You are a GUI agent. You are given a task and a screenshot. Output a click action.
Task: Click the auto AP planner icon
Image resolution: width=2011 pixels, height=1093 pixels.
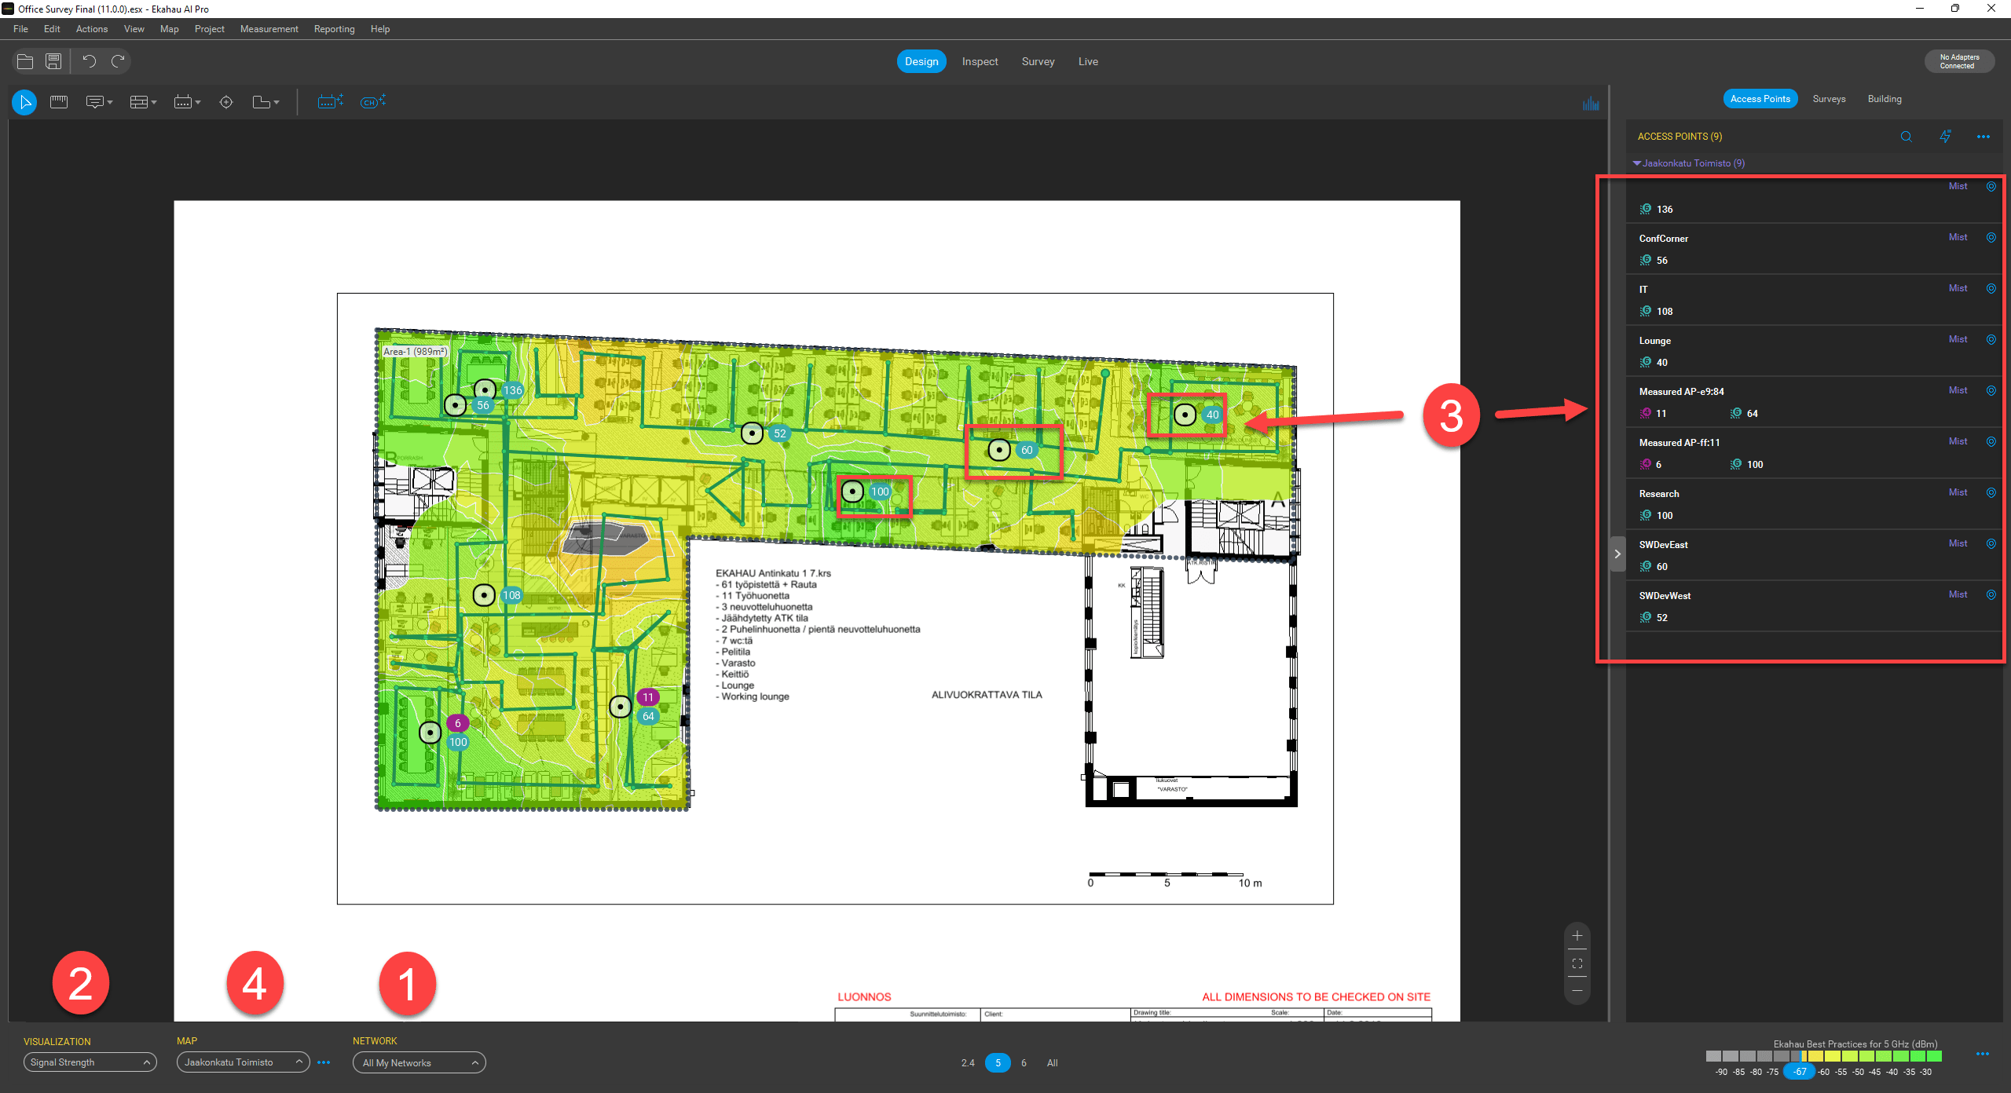[330, 102]
